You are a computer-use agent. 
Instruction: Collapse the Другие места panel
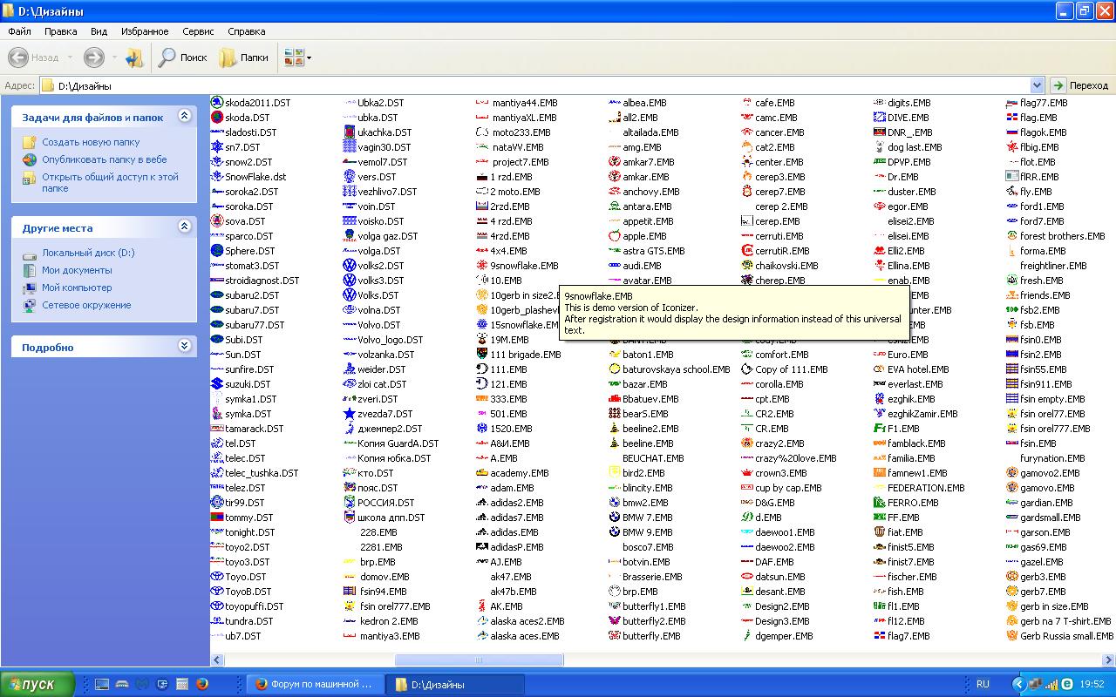click(184, 227)
